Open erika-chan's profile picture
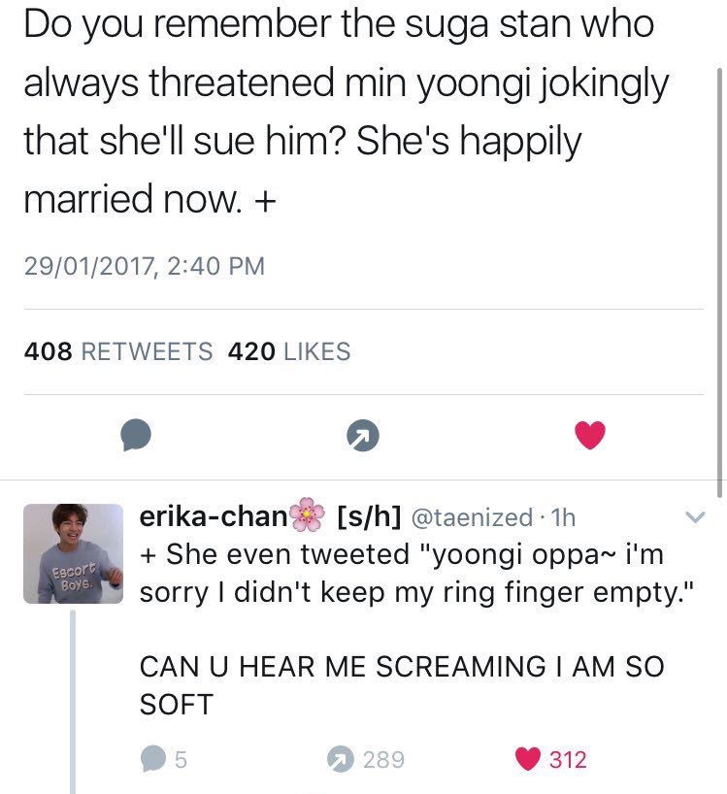This screenshot has width=727, height=794. point(74,553)
